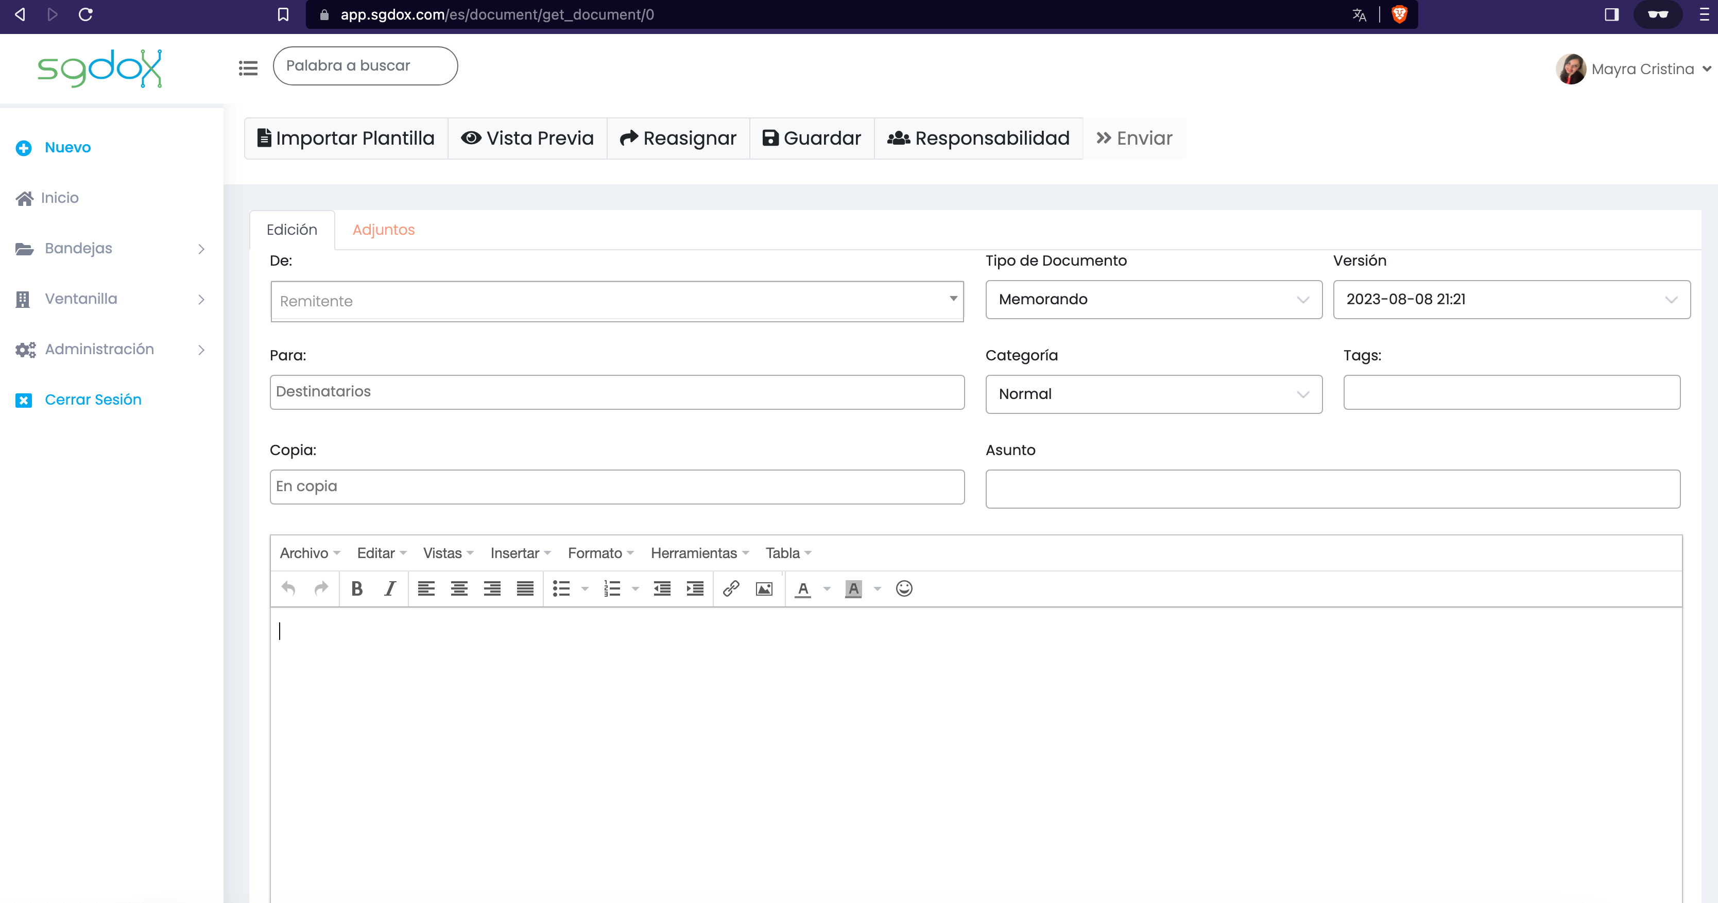Insert a hyperlink with link icon
This screenshot has width=1718, height=903.
point(731,588)
